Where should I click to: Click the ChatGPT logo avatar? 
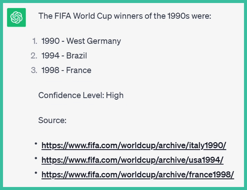pyautogui.click(x=16, y=17)
